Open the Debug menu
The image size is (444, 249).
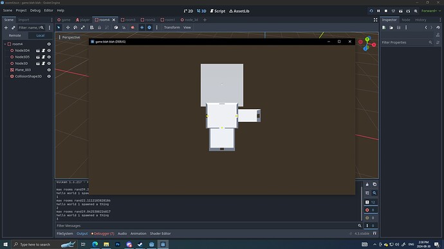tap(35, 10)
